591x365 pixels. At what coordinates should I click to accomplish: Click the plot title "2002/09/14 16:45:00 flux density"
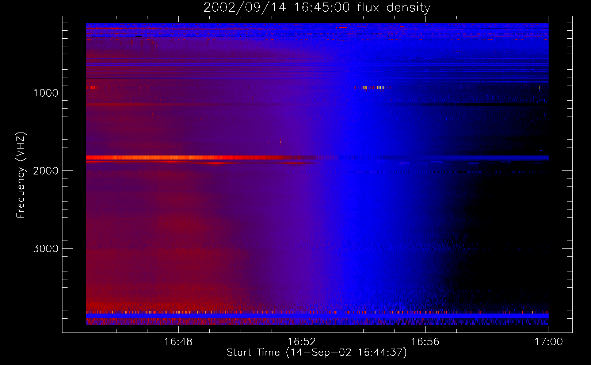(317, 7)
